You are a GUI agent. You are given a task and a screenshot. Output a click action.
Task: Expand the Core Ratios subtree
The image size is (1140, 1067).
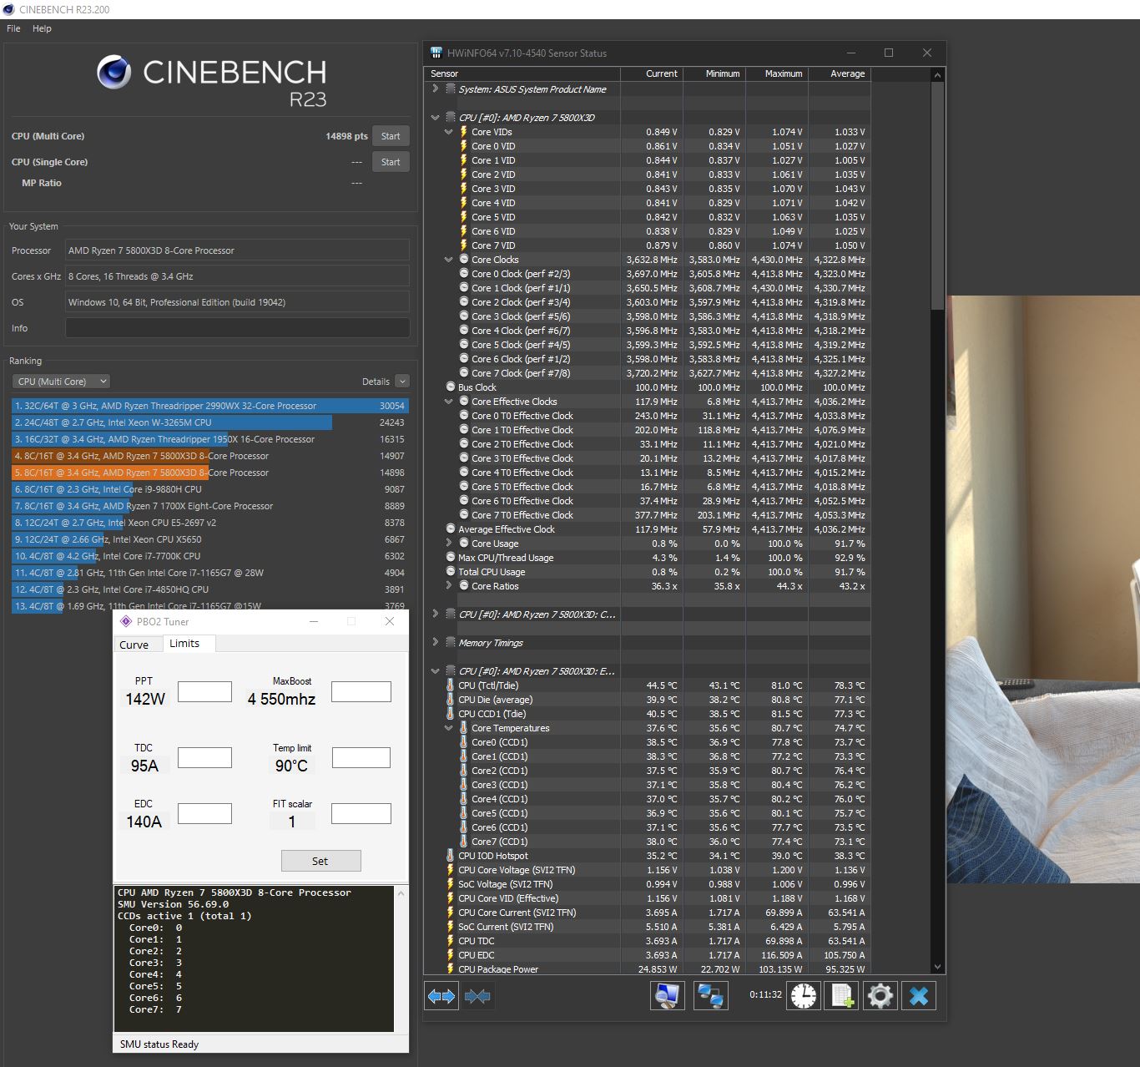448,585
